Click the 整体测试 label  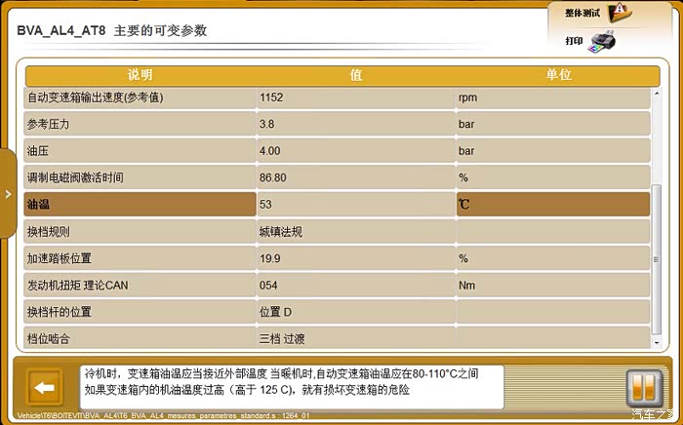point(583,13)
